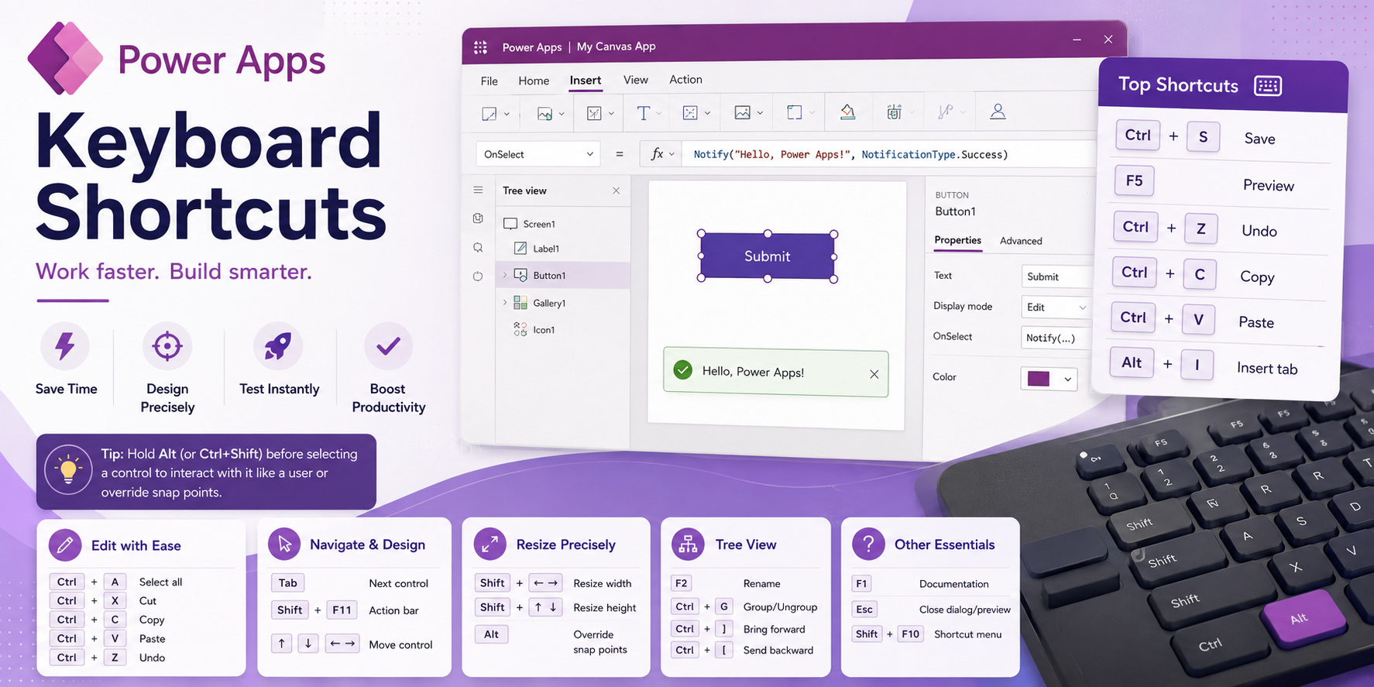Click the Design Precisely target icon
Image resolution: width=1374 pixels, height=687 pixels.
167,346
